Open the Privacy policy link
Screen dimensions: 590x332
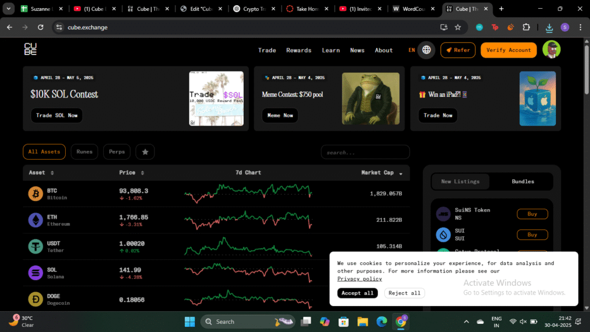click(360, 278)
